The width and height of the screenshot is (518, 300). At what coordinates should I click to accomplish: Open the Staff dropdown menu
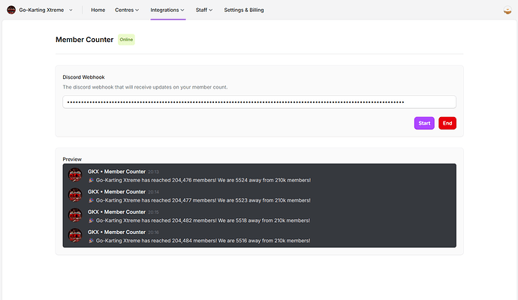[x=204, y=10]
